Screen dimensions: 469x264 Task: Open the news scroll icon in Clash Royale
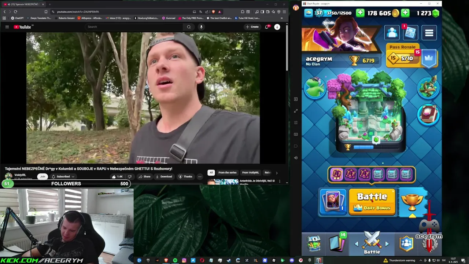coord(410,33)
